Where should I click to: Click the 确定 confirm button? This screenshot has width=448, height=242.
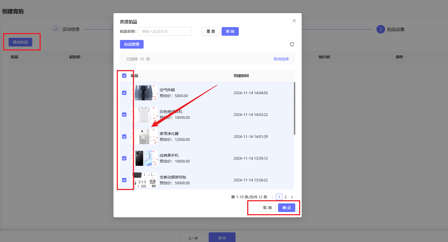[286, 208]
